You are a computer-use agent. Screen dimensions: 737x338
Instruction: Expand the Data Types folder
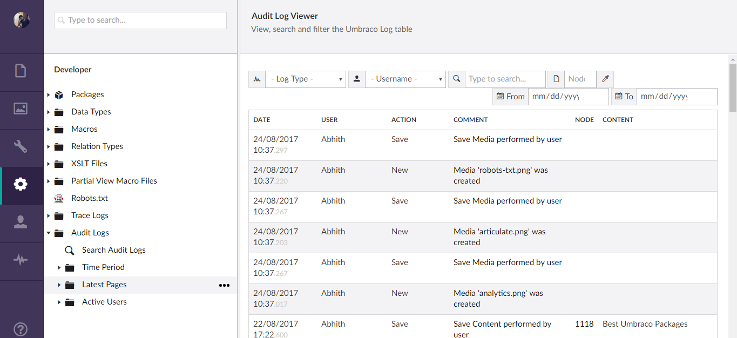pyautogui.click(x=47, y=112)
